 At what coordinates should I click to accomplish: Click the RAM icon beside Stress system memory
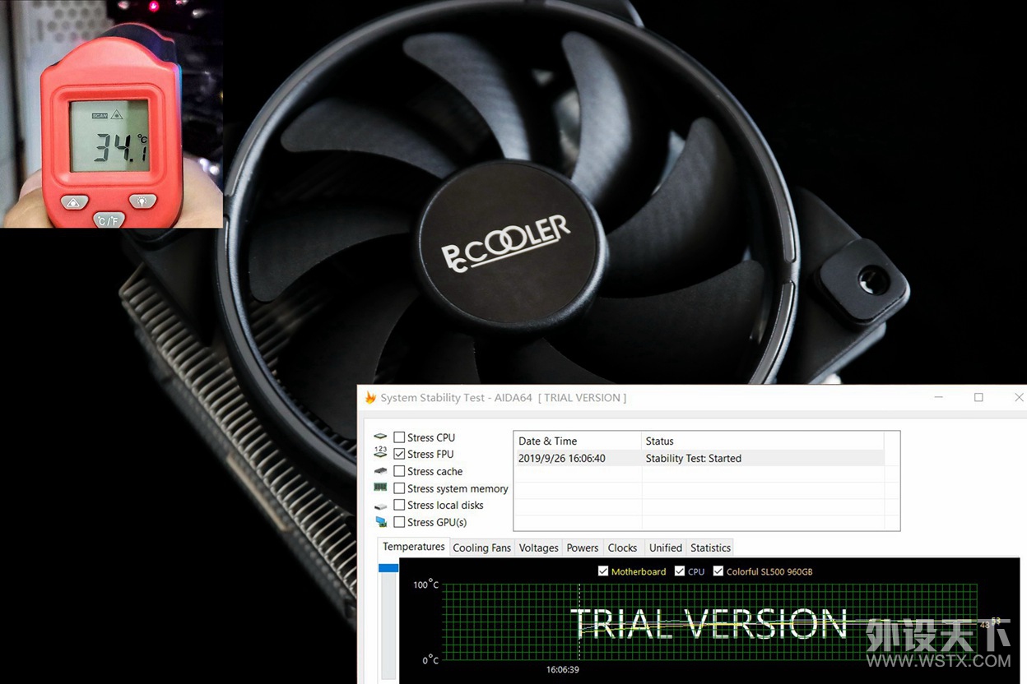coord(380,488)
